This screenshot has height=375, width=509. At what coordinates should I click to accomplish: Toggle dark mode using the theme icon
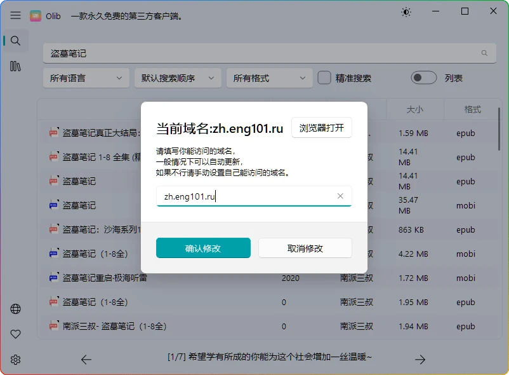point(406,11)
